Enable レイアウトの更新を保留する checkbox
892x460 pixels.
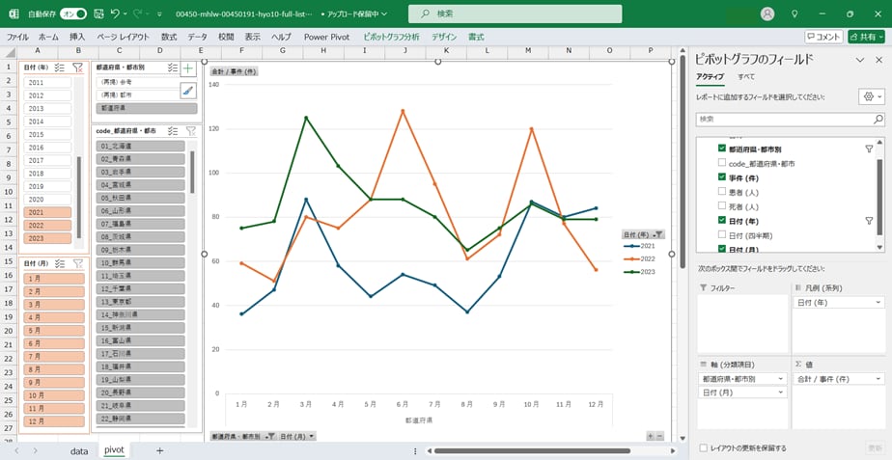(704, 448)
